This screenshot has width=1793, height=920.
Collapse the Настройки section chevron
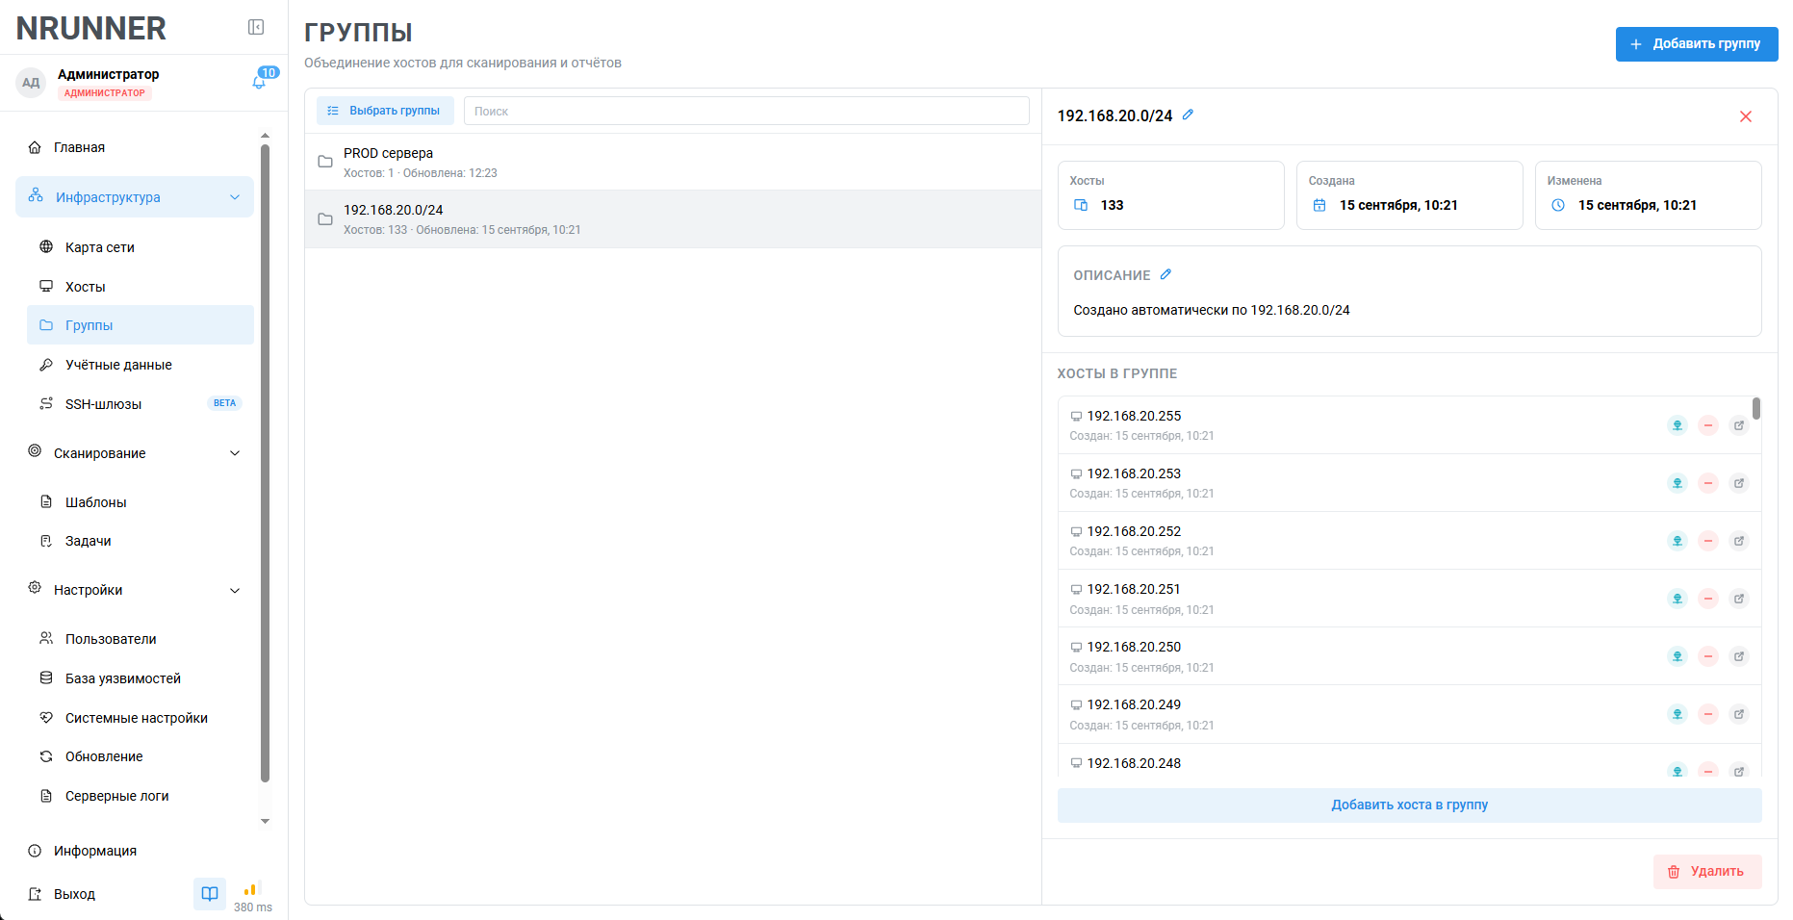235,590
